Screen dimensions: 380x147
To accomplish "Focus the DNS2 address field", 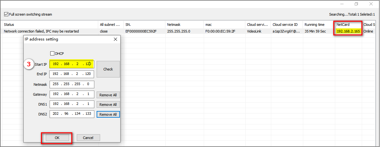I will coord(72,114).
